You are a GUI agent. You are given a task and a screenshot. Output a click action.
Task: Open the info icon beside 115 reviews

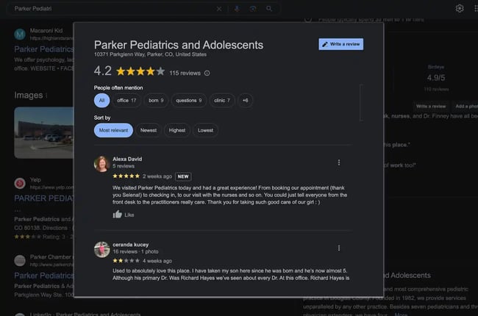[207, 73]
